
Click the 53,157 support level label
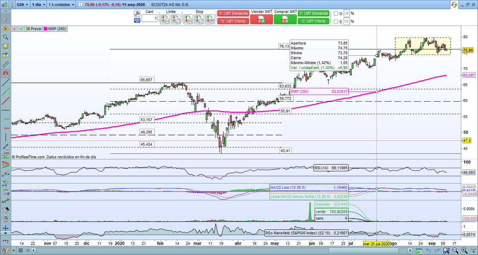(x=147, y=120)
